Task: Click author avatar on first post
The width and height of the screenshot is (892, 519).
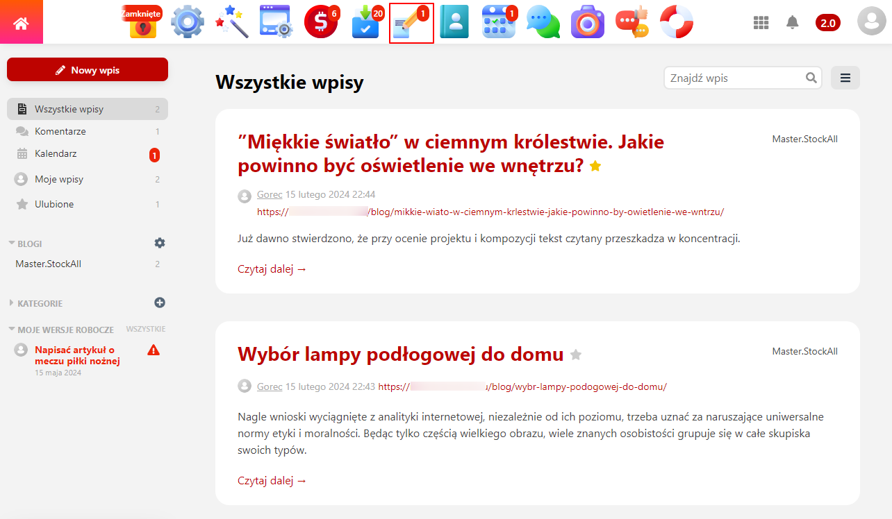Action: pyautogui.click(x=245, y=196)
